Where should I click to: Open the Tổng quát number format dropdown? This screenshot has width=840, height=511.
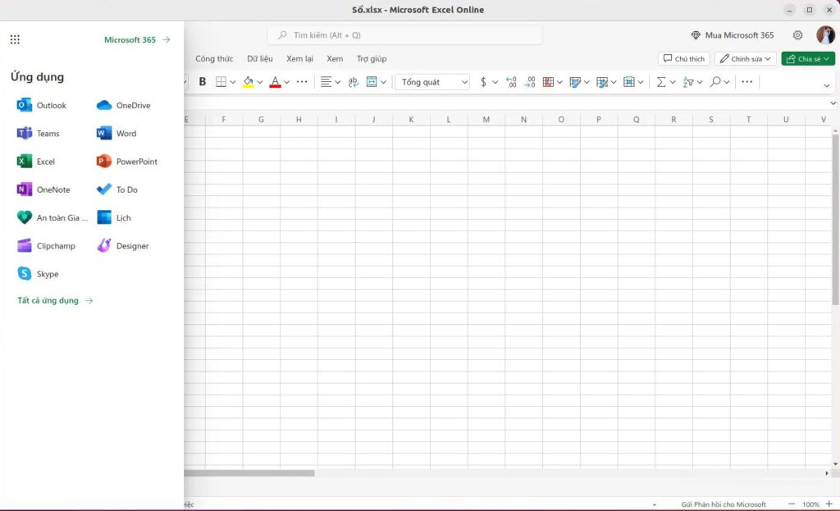(431, 82)
